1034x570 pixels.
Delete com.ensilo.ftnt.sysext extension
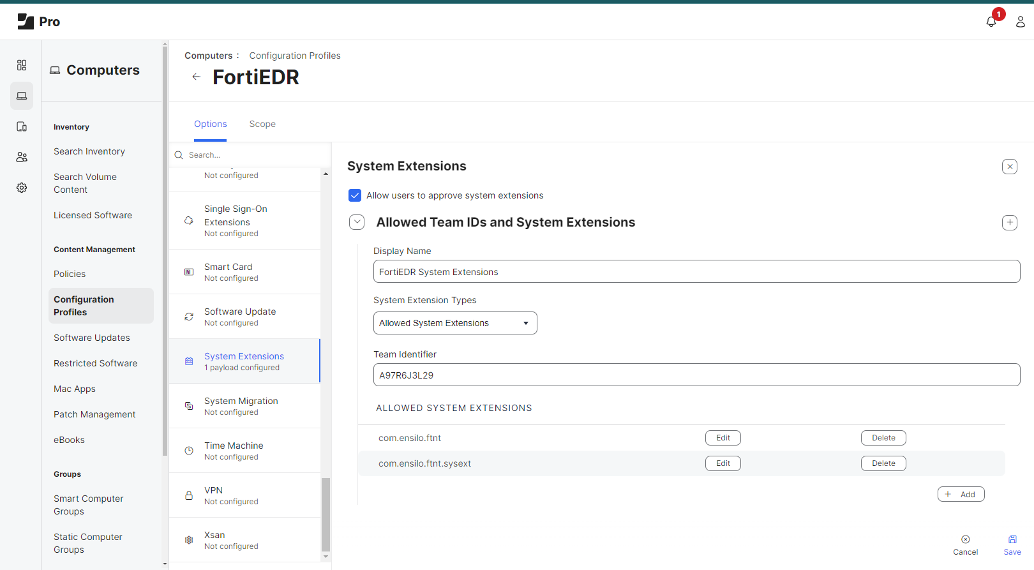pos(883,463)
